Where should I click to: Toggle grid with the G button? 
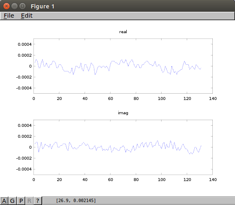pyautogui.click(x=13, y=201)
